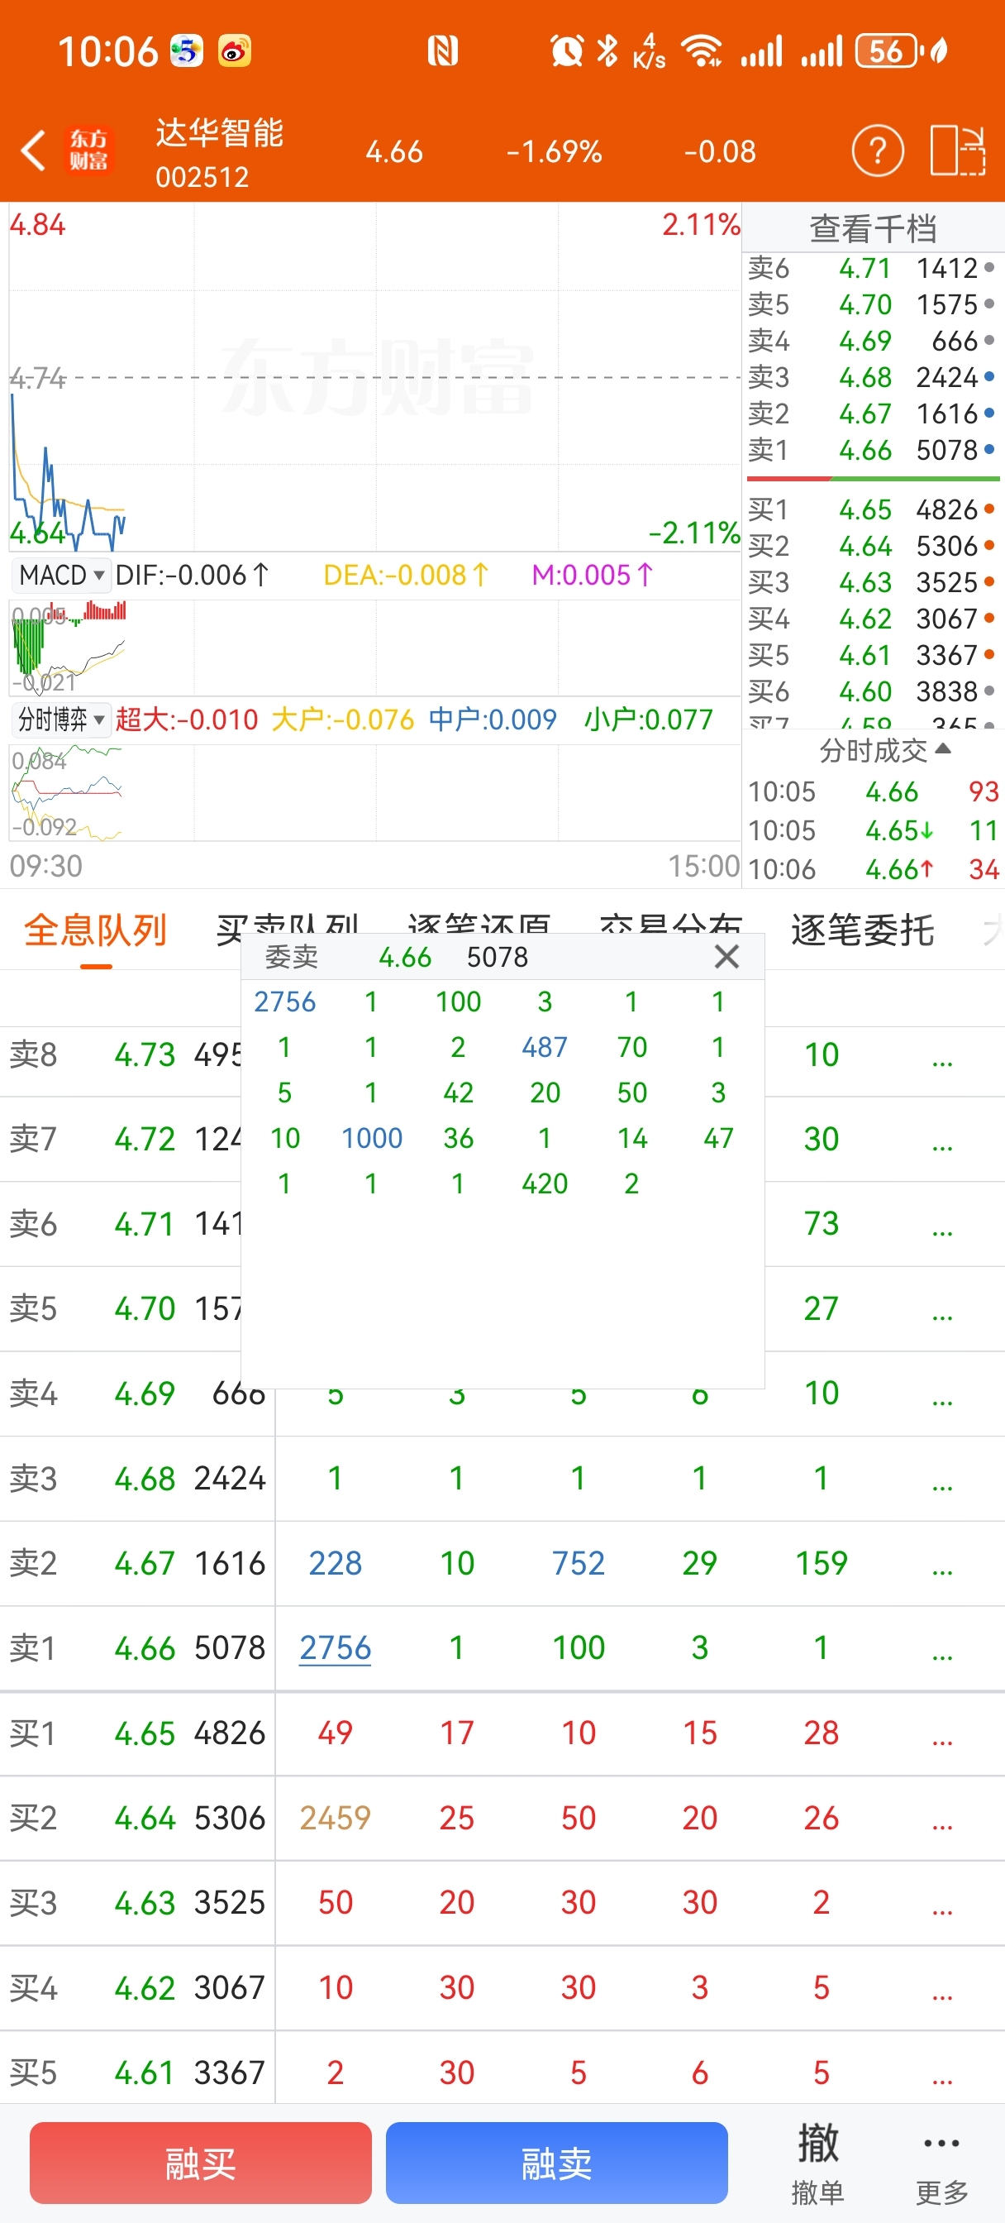Open the Weibo notification icon

pos(235,51)
